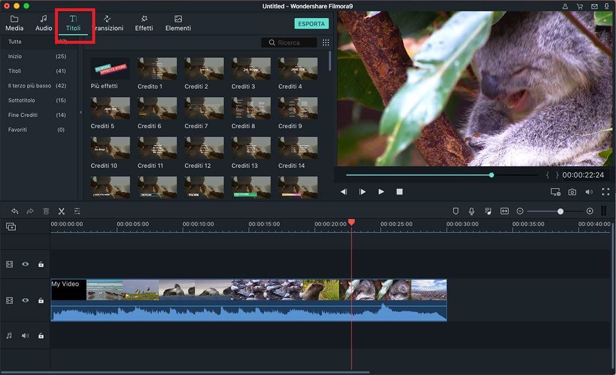Open the Elementi tab

pyautogui.click(x=178, y=23)
